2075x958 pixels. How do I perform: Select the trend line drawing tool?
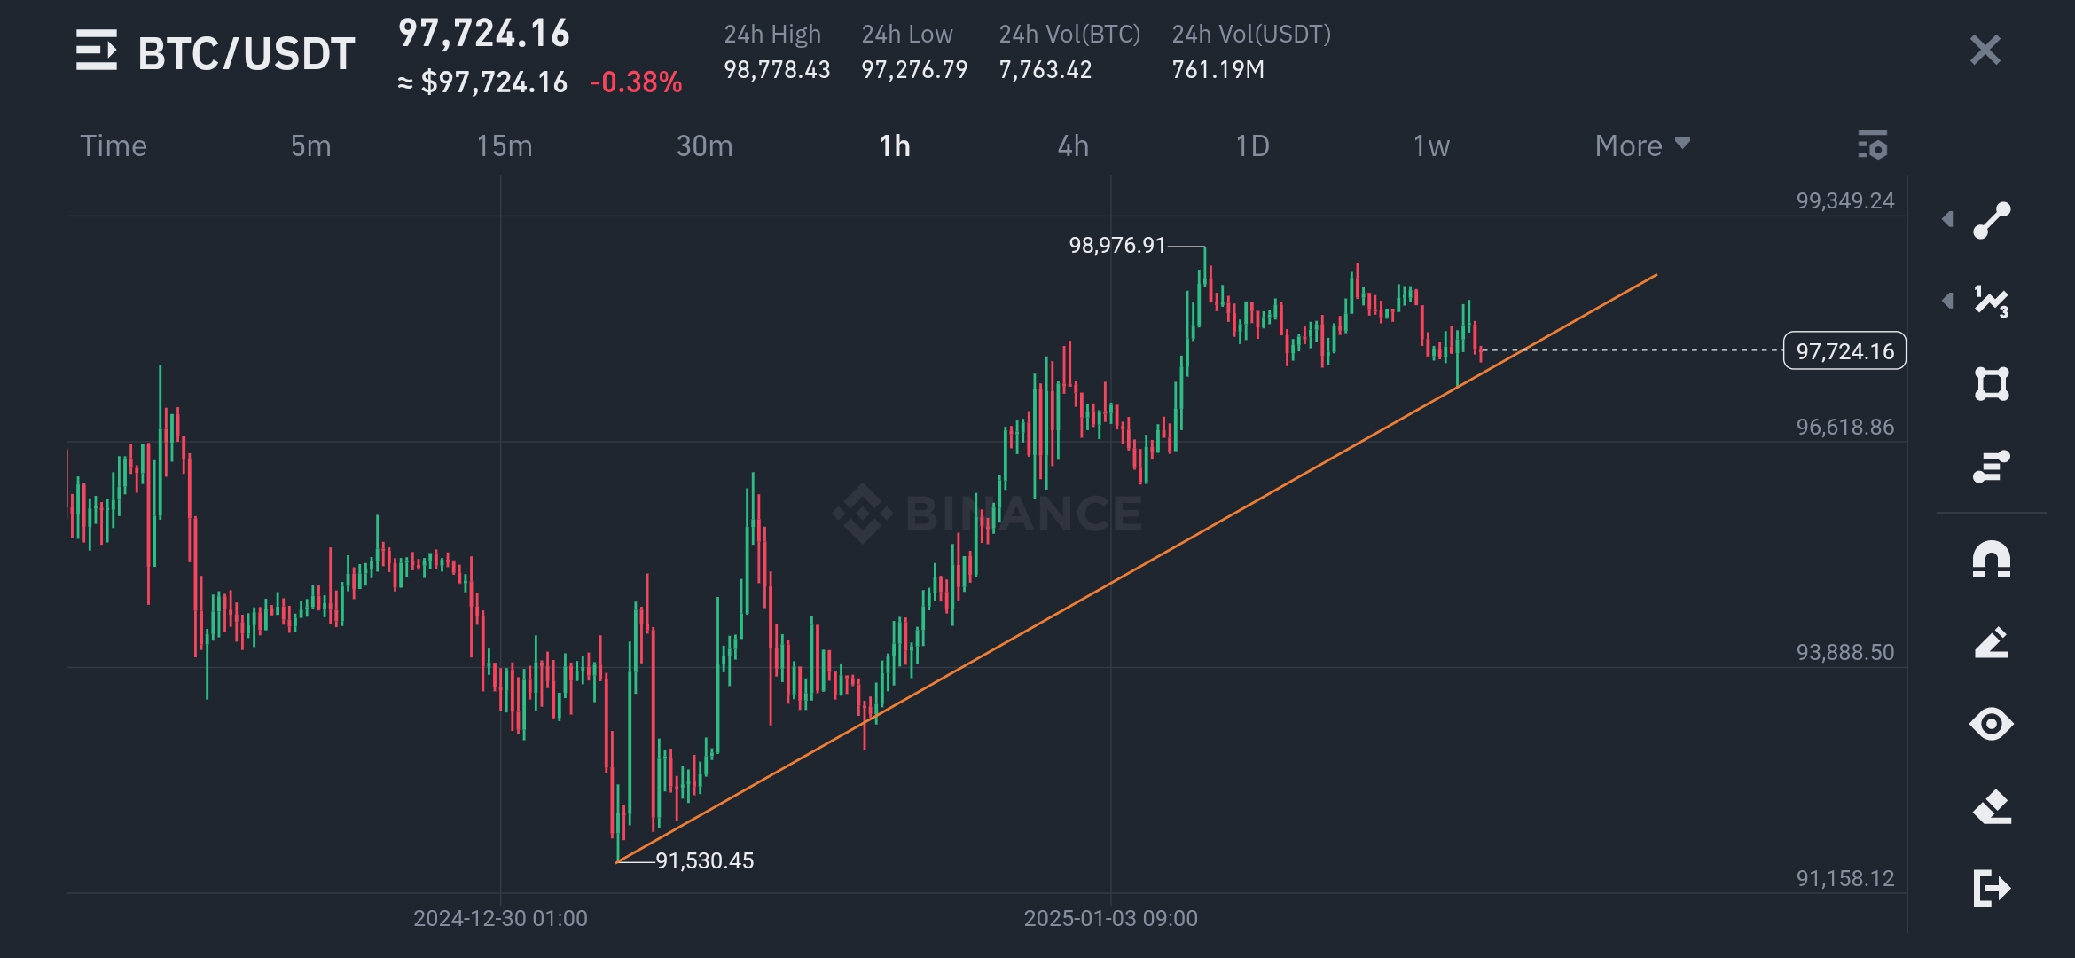click(x=1992, y=221)
